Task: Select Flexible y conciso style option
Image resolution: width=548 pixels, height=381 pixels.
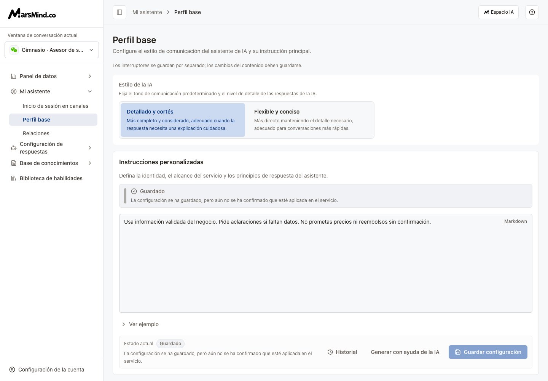Action: 310,120
